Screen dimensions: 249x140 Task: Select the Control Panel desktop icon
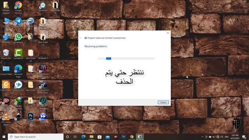click(x=6, y=70)
